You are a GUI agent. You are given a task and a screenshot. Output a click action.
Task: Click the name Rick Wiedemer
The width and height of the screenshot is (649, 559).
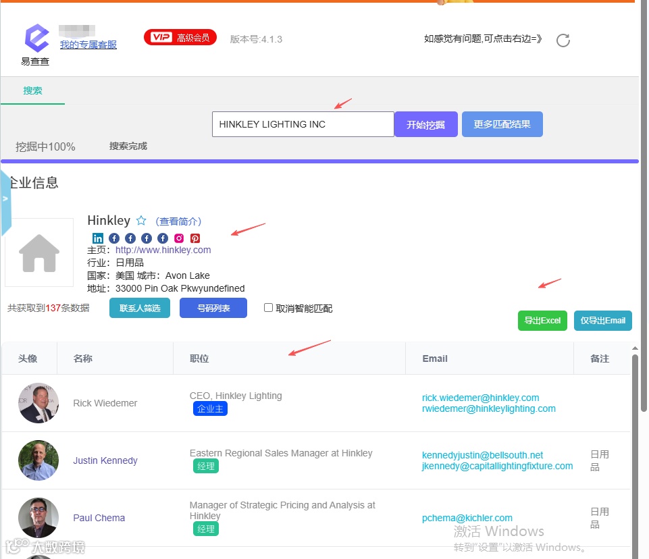pyautogui.click(x=105, y=403)
